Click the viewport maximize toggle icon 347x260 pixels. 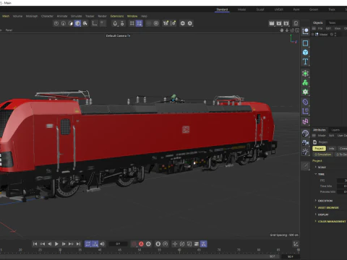tap(297, 30)
